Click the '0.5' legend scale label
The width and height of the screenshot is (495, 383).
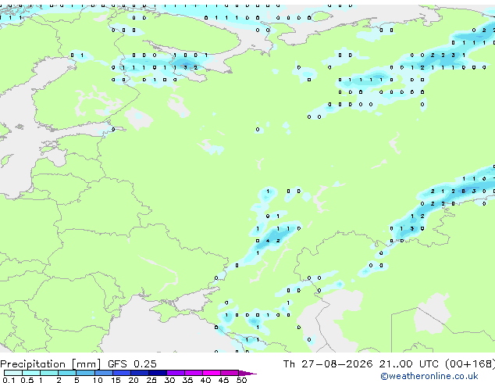tap(27, 380)
